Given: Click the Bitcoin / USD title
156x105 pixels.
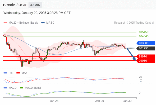Looking at the screenshot, I should coord(15,5).
